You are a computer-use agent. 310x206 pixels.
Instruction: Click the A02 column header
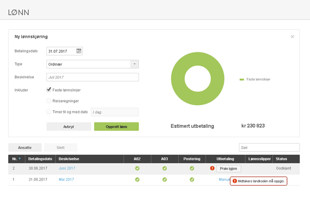137,159
